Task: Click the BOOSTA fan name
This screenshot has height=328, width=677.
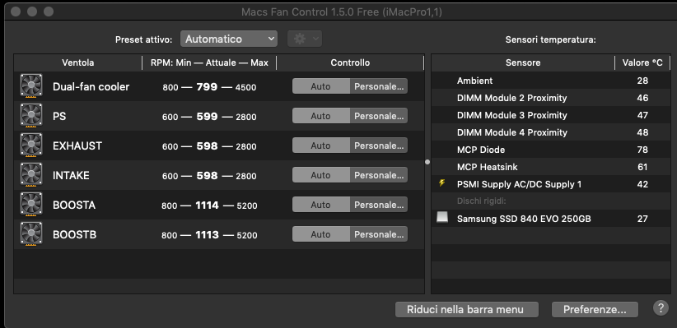Action: click(74, 206)
